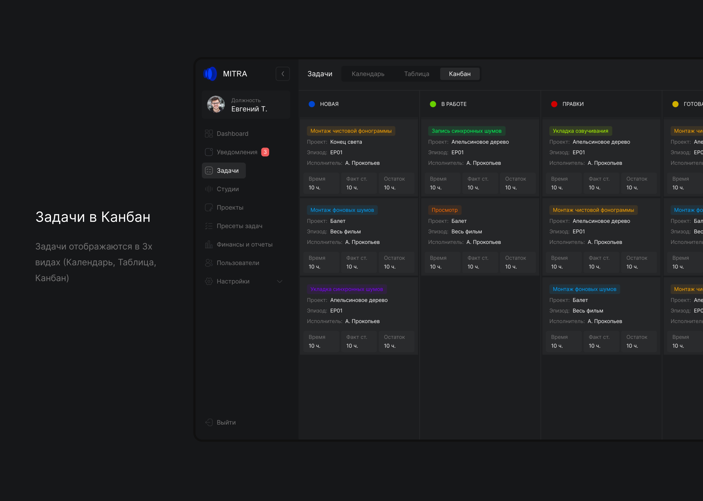The width and height of the screenshot is (703, 501).
Task: Select the Канбан view tab
Action: pyautogui.click(x=460, y=74)
